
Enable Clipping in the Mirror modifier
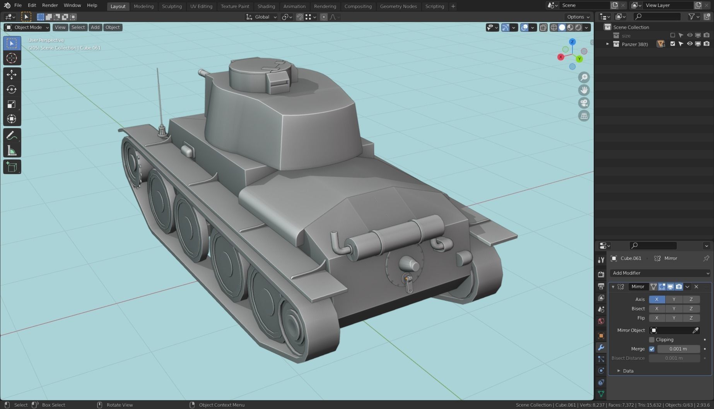click(652, 339)
